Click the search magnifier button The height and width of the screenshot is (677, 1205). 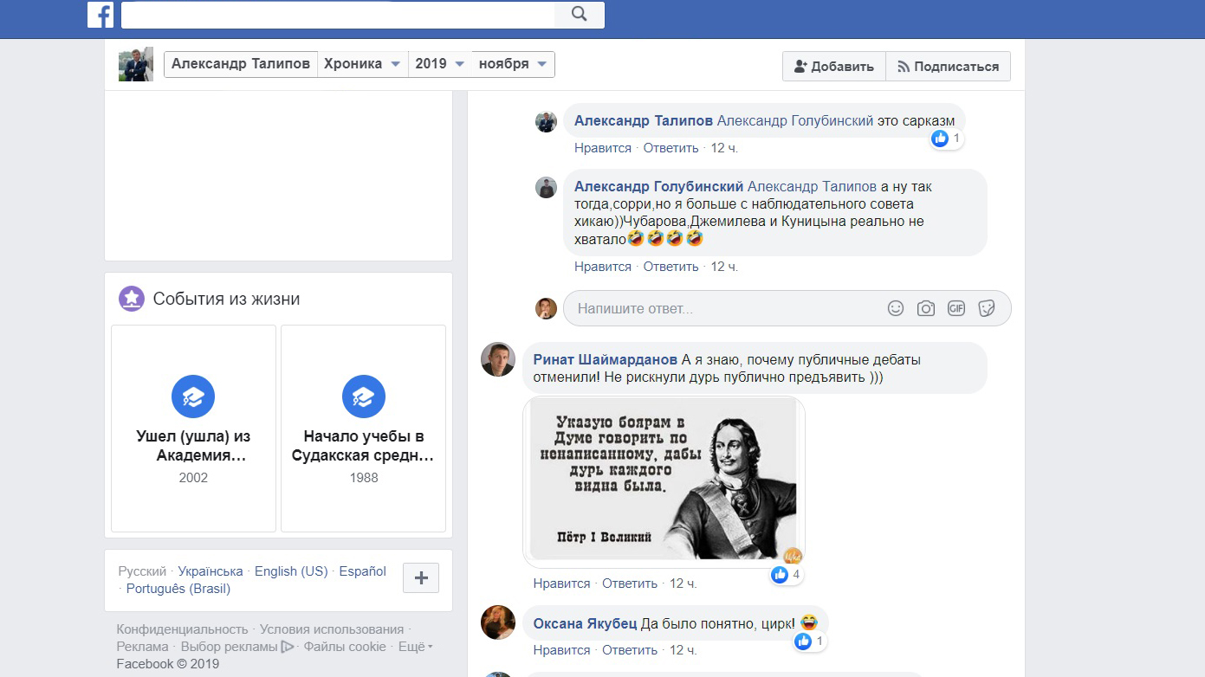[x=580, y=15]
